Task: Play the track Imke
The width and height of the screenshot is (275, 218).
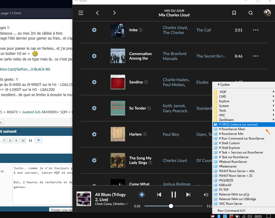Action: 94,30
